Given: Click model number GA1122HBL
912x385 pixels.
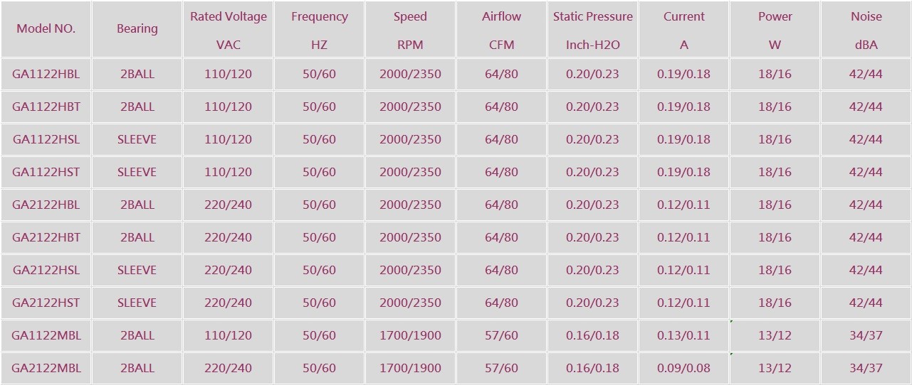Looking at the screenshot, I should pos(46,74).
